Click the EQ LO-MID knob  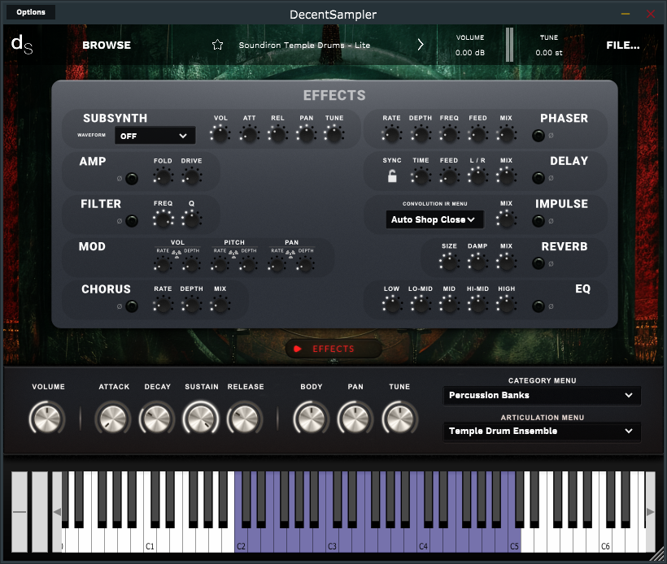(421, 306)
